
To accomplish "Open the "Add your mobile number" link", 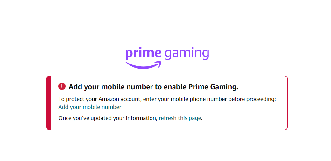I will (90, 107).
